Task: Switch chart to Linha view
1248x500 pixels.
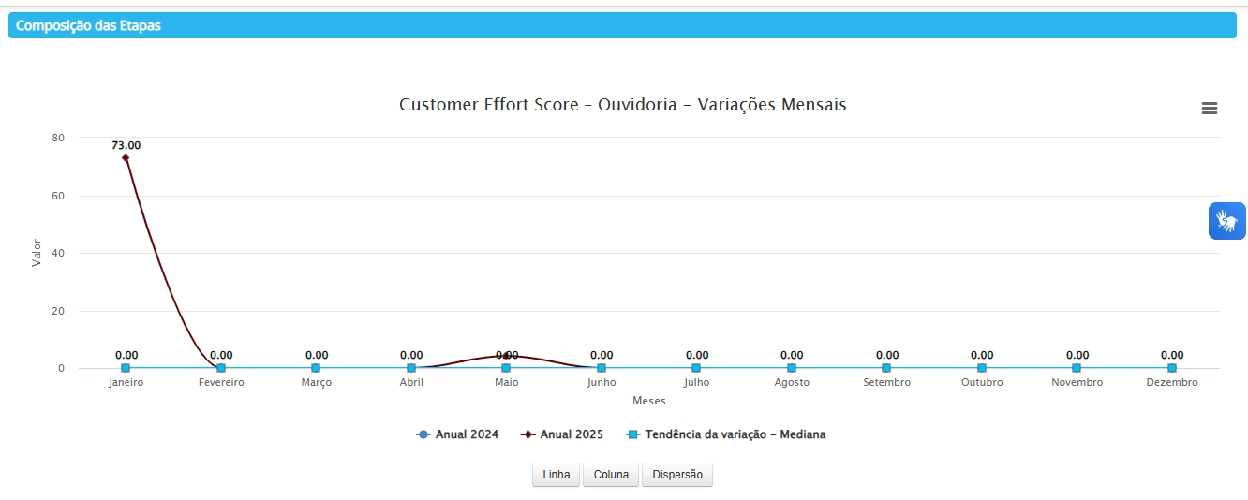Action: pyautogui.click(x=556, y=475)
